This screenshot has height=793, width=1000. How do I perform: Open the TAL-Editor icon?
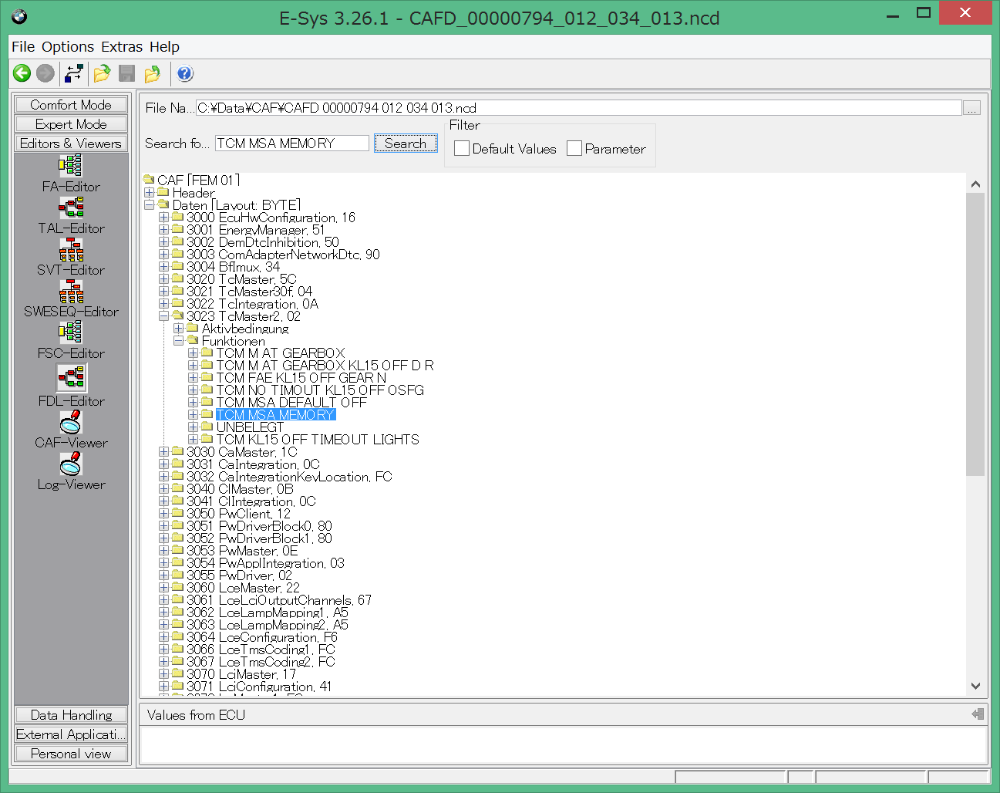[71, 207]
